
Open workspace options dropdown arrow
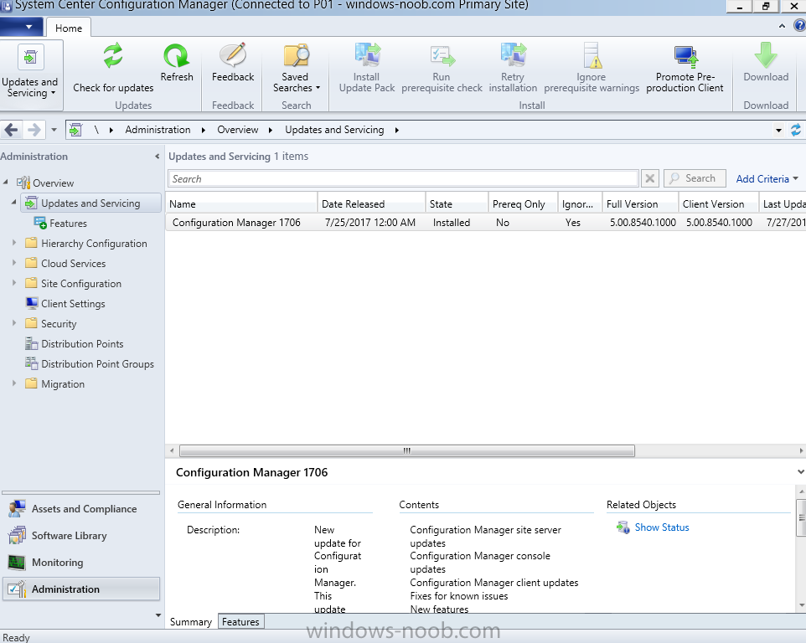click(158, 615)
